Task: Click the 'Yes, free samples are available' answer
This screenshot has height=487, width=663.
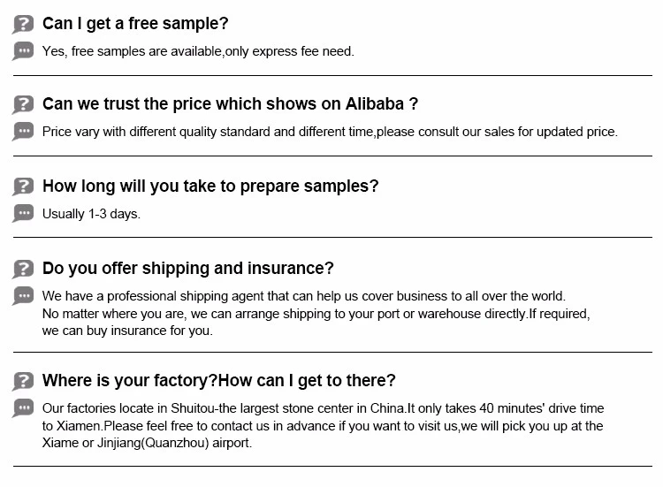Action: click(198, 51)
